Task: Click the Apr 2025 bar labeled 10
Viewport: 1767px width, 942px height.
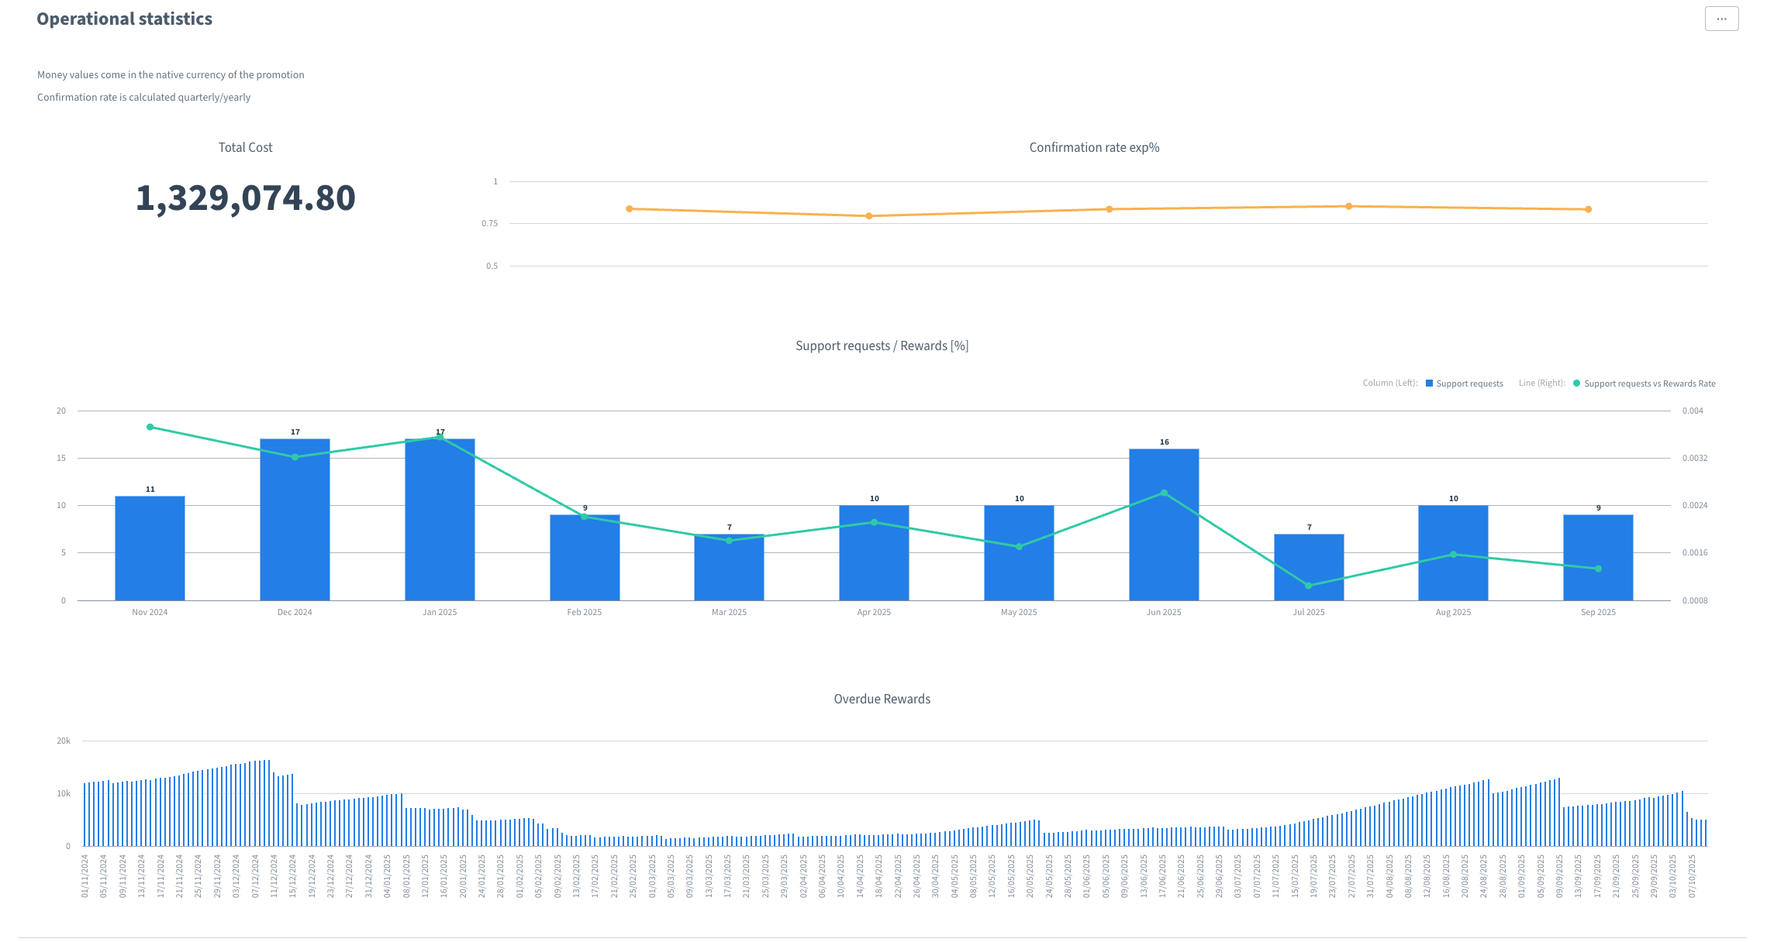Action: point(874,566)
